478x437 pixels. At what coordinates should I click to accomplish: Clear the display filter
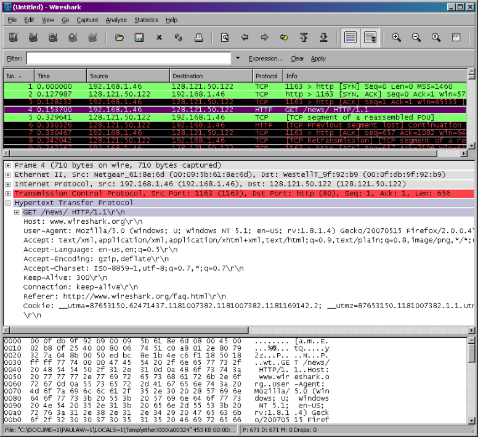(x=298, y=59)
